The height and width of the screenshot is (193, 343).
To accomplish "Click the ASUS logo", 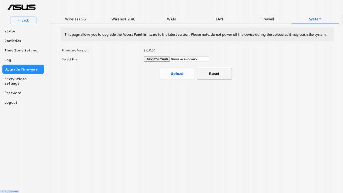I will click(22, 7).
